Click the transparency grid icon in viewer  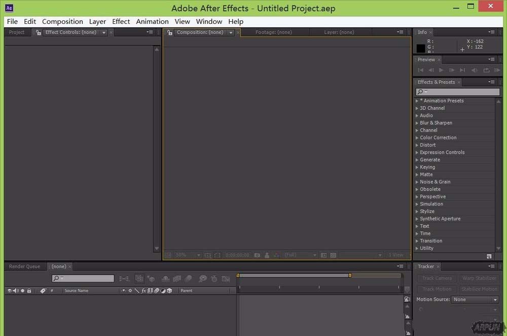(333, 256)
